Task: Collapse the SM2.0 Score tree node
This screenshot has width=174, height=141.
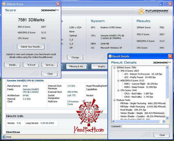Action: pyautogui.click(x=118, y=71)
